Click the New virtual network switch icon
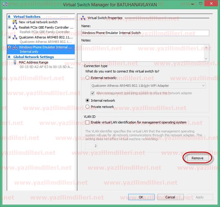The image size is (220, 207). 15,22
